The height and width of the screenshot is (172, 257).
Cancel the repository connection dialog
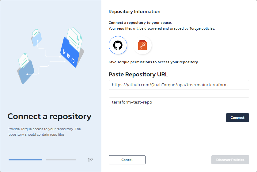coord(127,160)
